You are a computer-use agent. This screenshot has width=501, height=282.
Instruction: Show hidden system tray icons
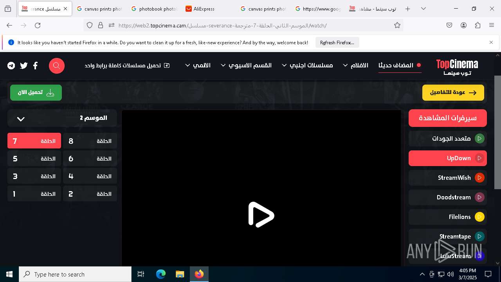(422, 274)
